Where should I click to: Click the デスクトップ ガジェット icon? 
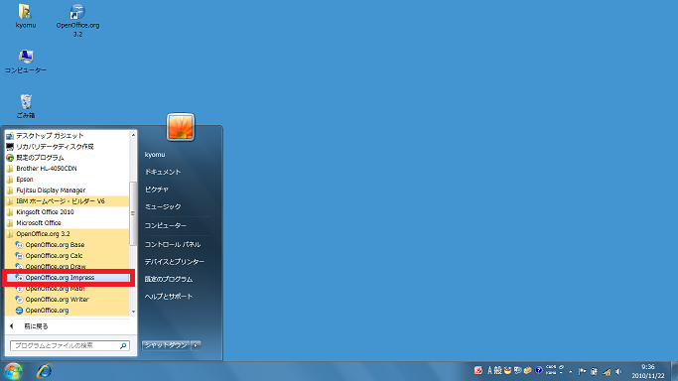click(10, 136)
